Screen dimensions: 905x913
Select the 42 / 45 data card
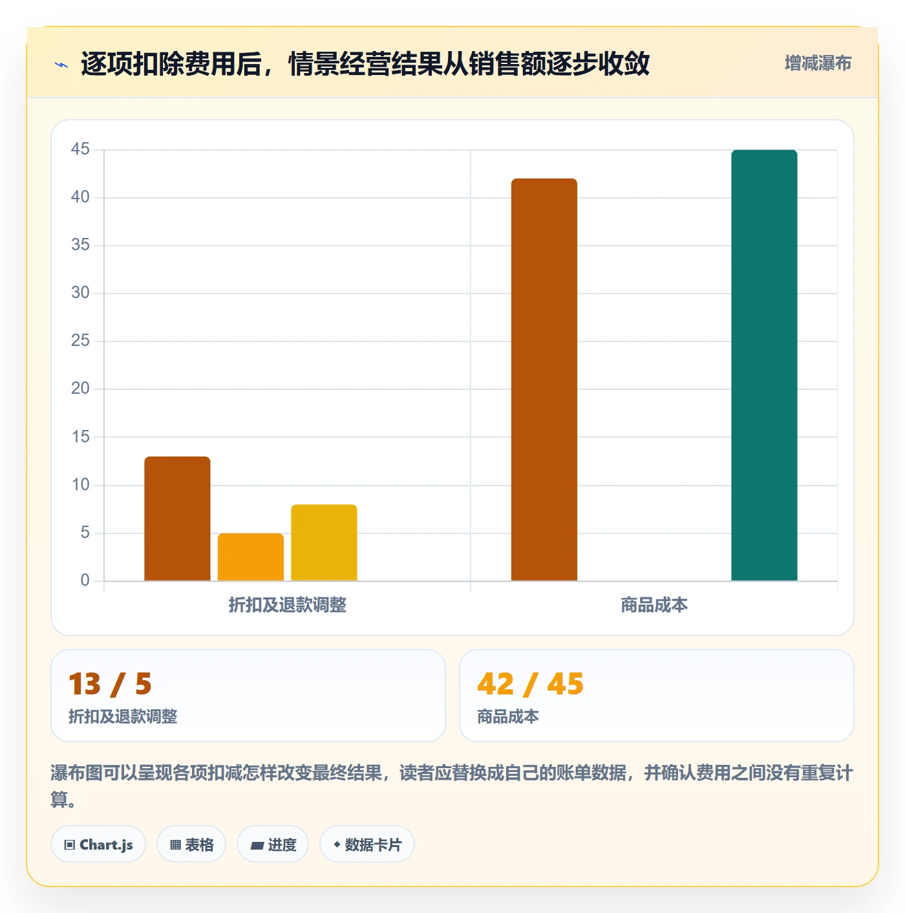657,696
